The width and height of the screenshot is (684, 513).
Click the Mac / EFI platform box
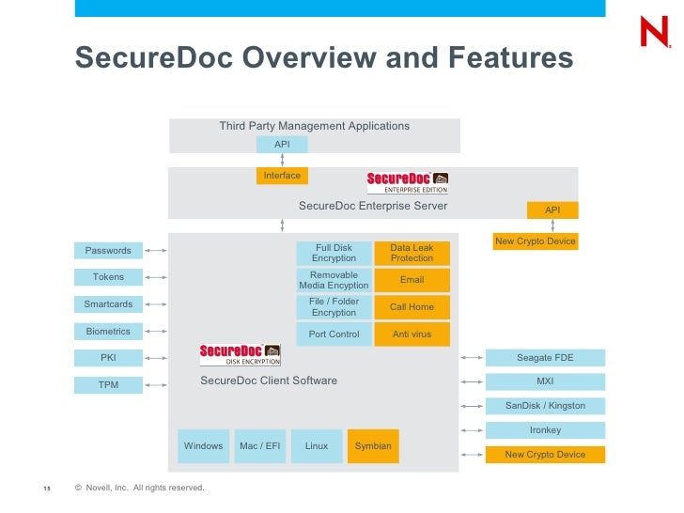260,445
